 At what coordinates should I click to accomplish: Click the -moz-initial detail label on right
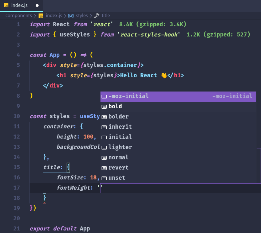point(232,96)
